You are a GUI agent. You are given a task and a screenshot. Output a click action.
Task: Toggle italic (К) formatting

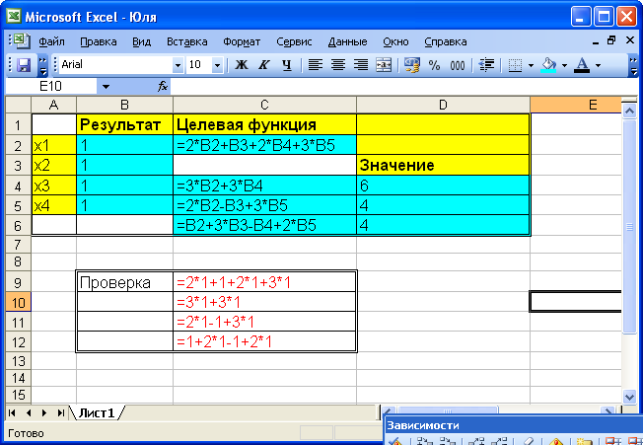[264, 65]
